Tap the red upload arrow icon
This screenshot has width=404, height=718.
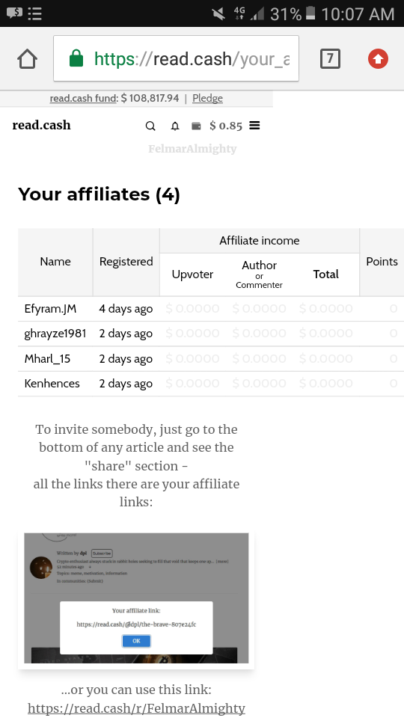tap(378, 59)
